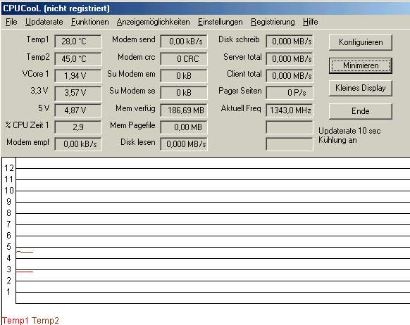Click the Konfigurieren button

coord(361,42)
